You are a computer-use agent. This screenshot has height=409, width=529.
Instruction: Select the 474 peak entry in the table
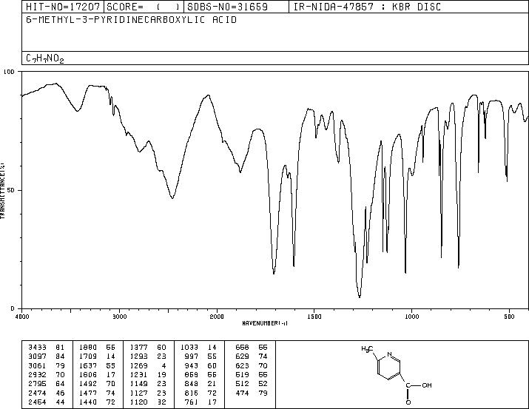click(252, 393)
